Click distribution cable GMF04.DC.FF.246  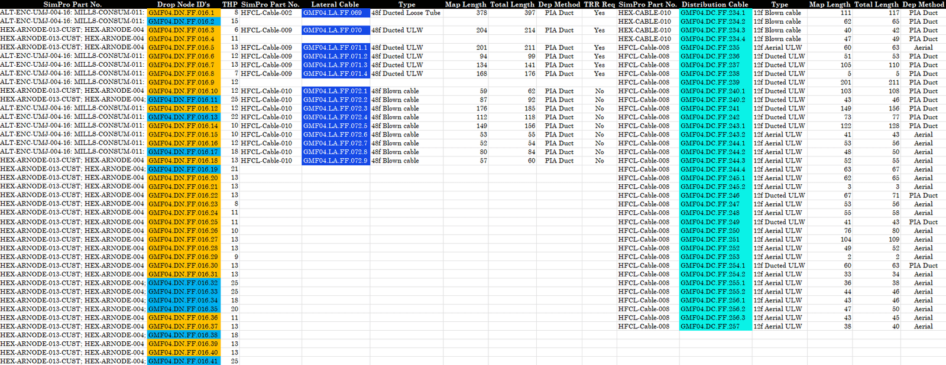click(x=715, y=195)
